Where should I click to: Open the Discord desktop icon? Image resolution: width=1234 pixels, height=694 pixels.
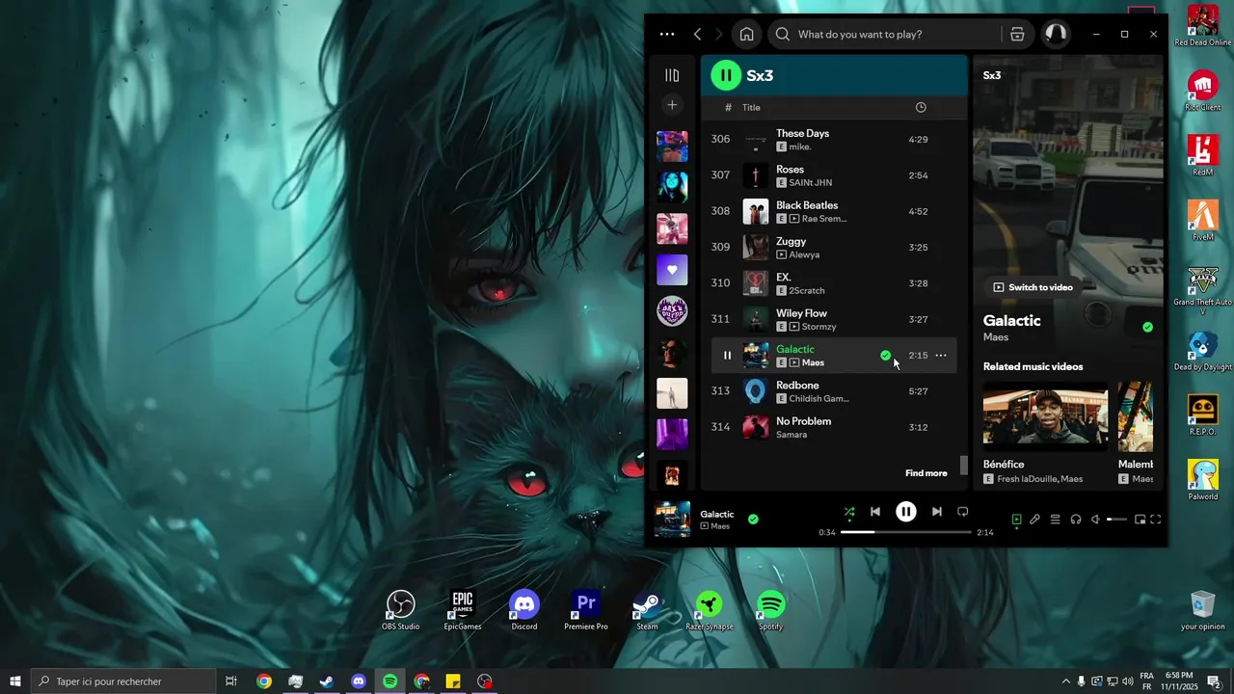[524, 610]
